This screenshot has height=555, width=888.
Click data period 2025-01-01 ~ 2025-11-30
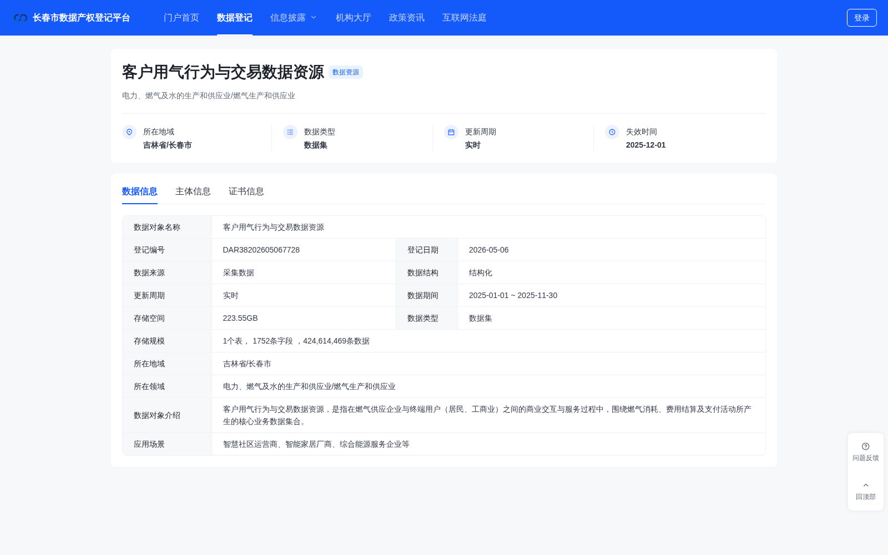pos(513,295)
